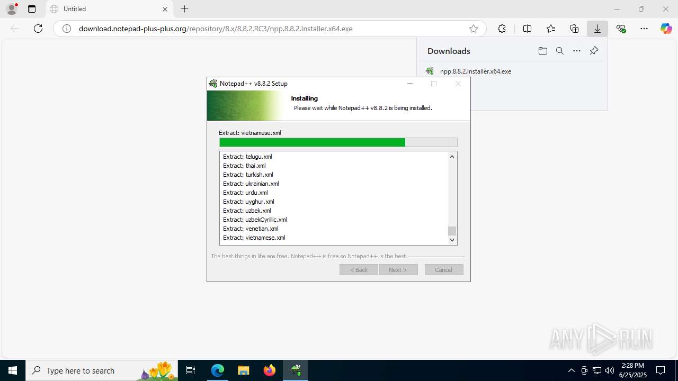Select 'Extract: urdu.xml' log line

[x=245, y=193]
